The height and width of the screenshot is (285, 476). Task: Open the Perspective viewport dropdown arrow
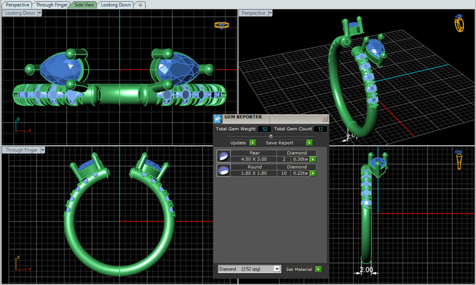coord(270,13)
